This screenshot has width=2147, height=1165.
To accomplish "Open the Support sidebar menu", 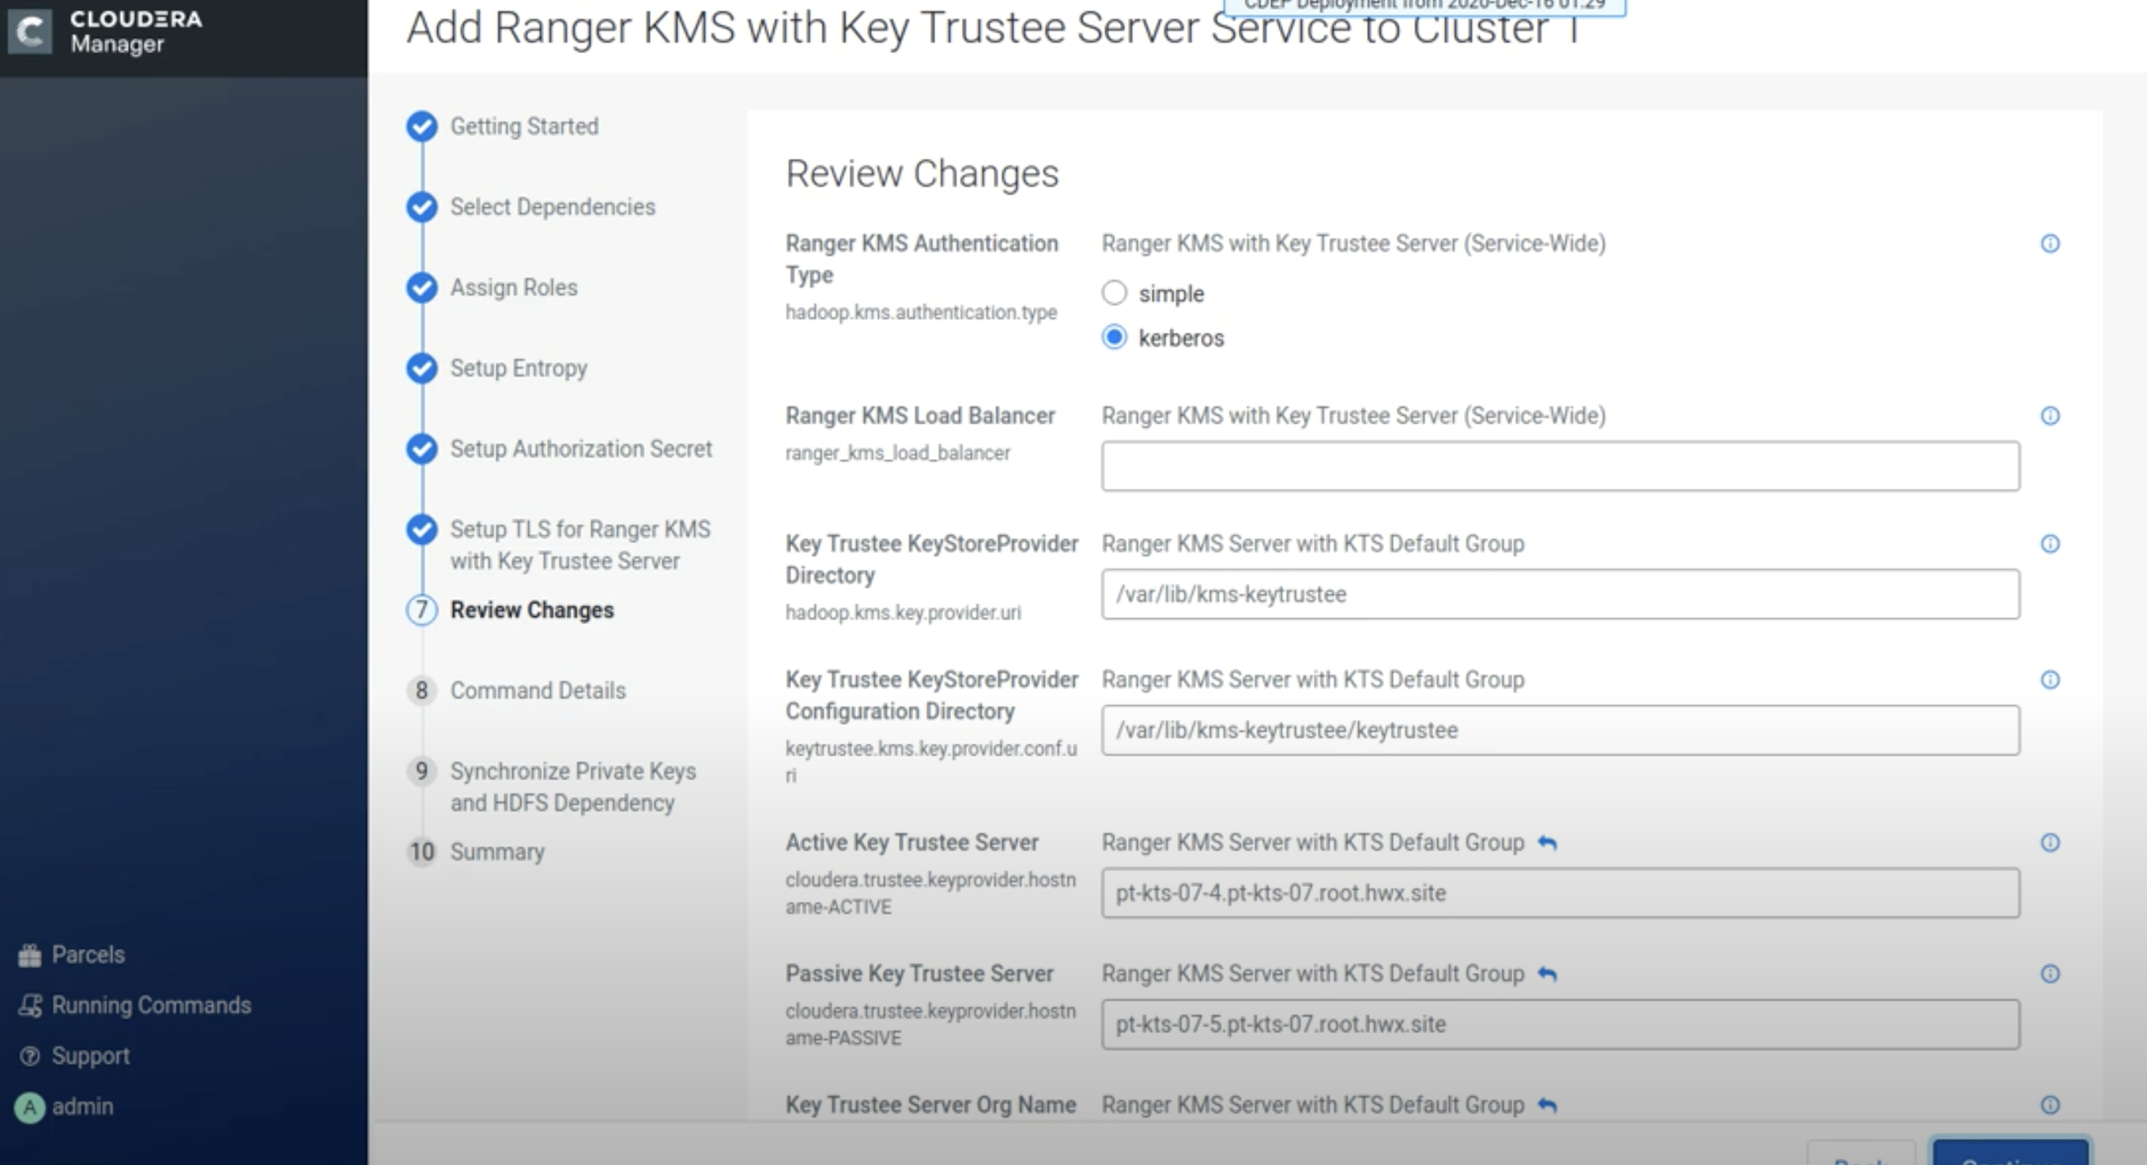I will tap(74, 1056).
